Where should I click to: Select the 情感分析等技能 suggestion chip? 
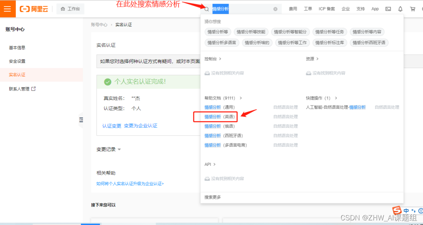pos(251,32)
